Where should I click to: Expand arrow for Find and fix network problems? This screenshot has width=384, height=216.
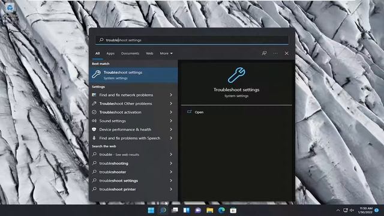coord(171,95)
